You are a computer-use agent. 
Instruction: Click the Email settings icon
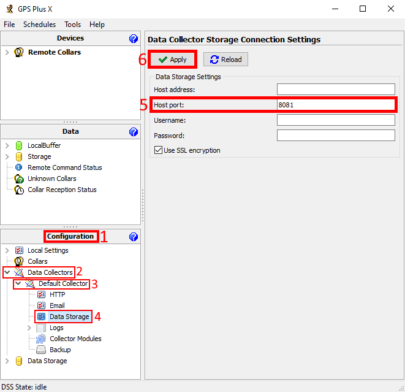(41, 306)
